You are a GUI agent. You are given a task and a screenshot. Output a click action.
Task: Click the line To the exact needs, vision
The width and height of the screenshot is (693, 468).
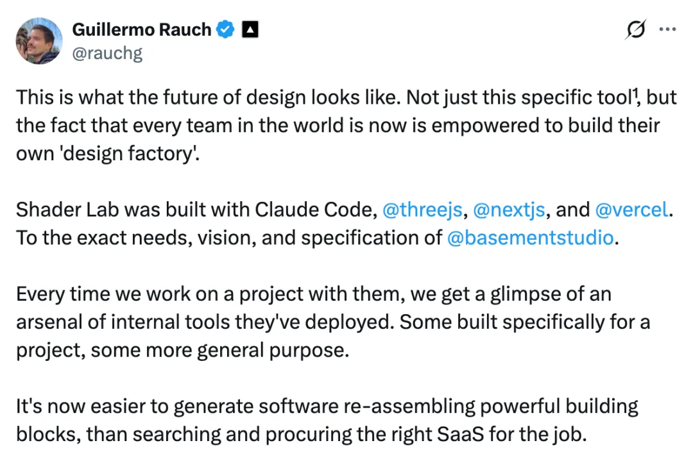click(x=318, y=238)
